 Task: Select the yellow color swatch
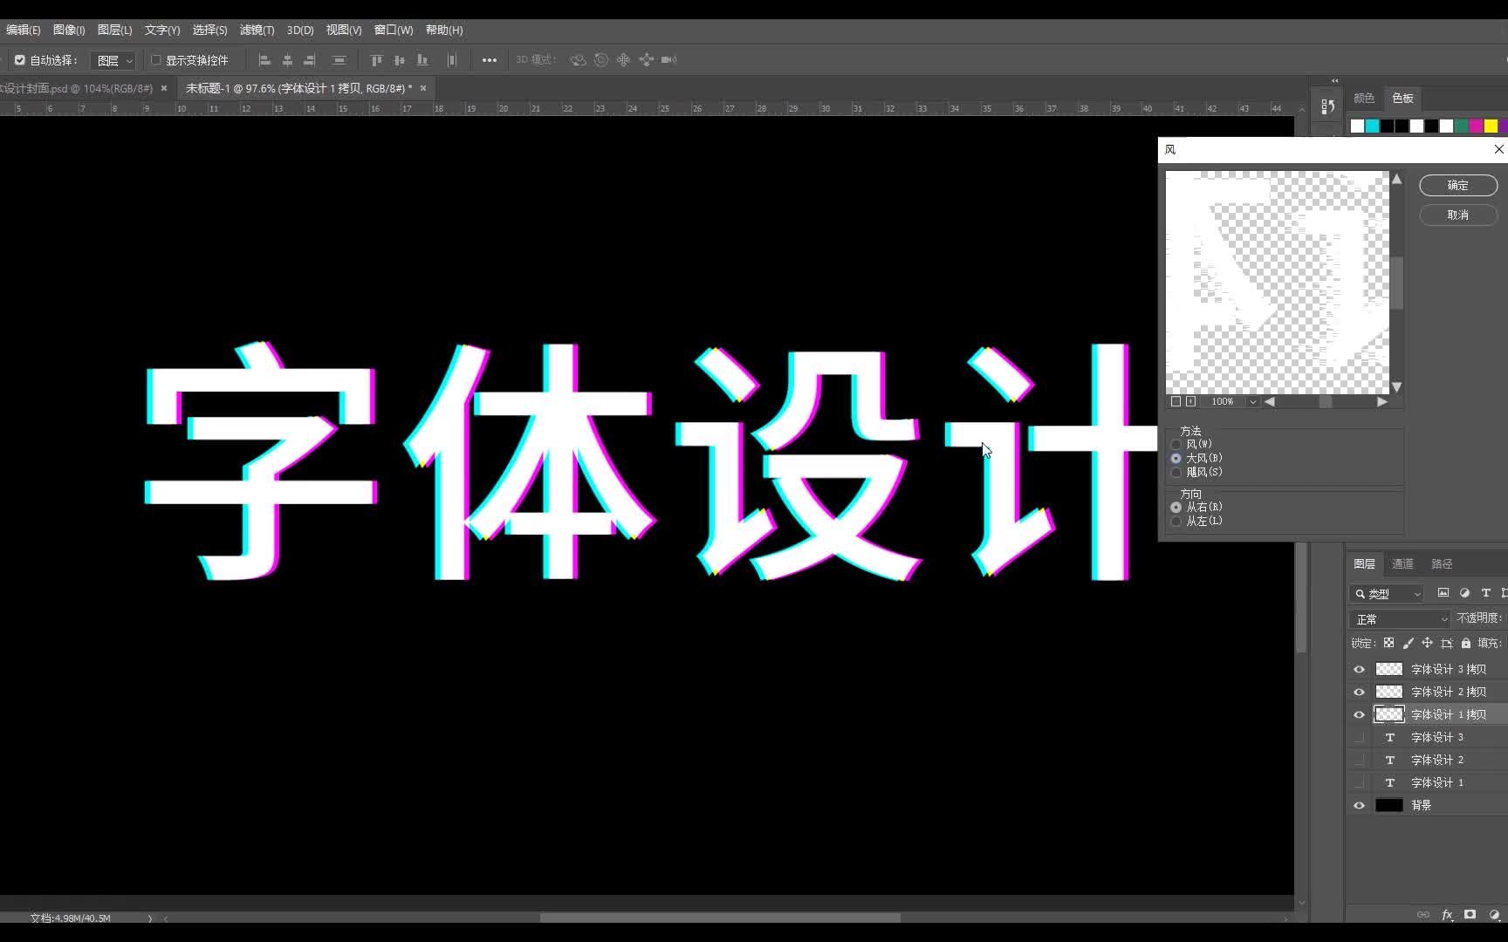[x=1491, y=126]
